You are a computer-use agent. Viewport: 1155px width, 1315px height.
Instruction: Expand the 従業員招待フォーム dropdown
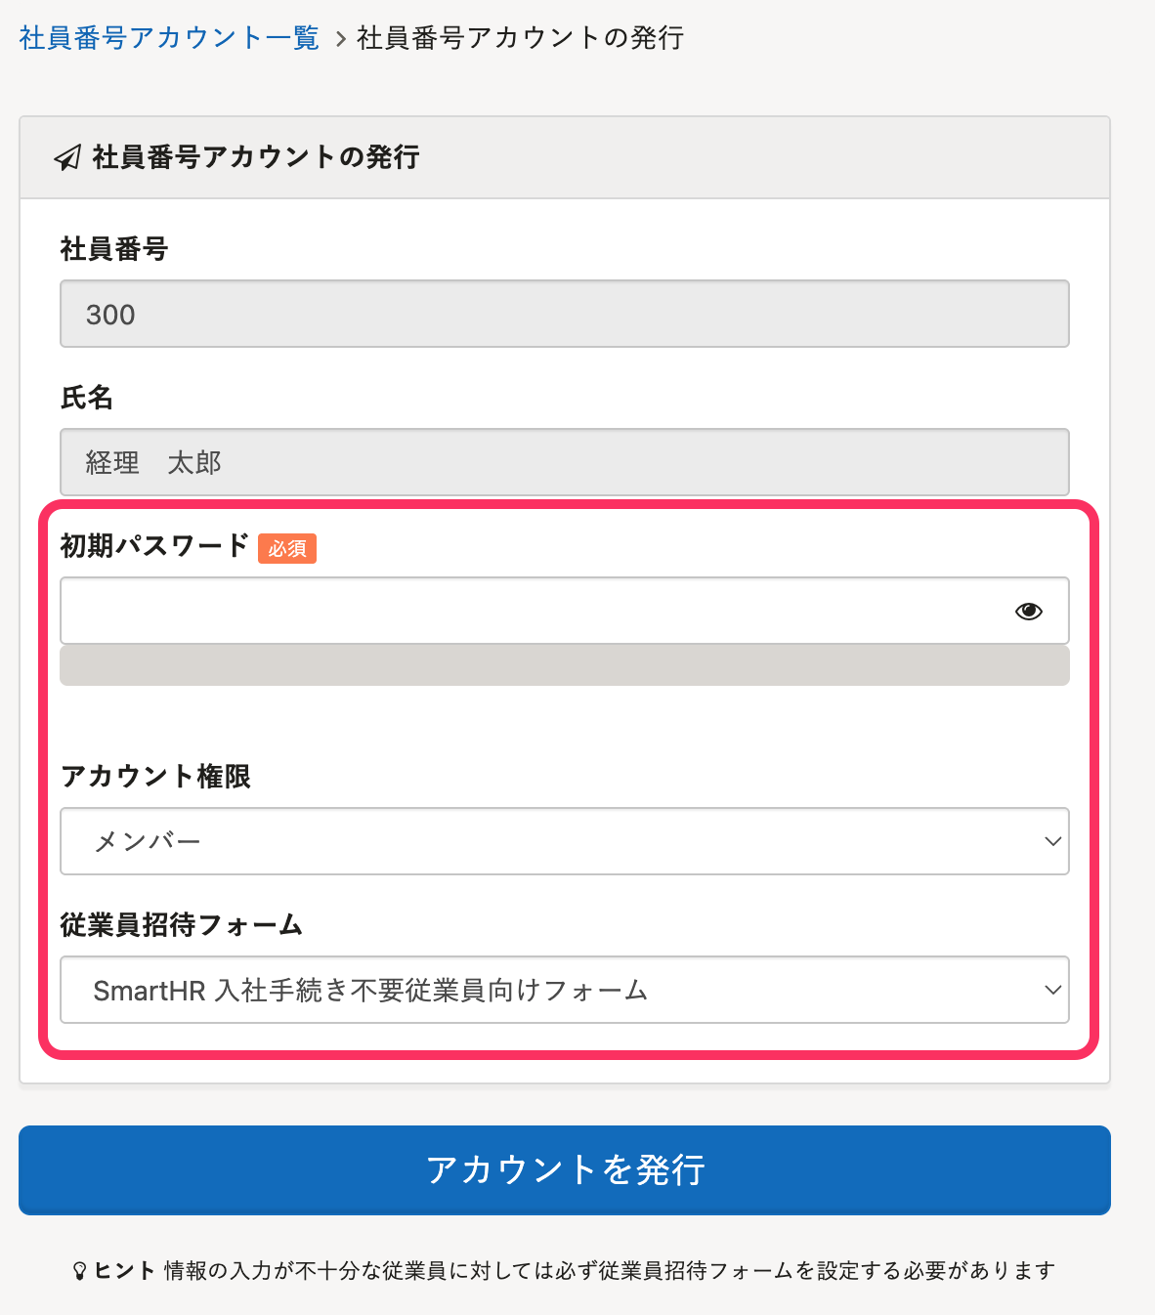coord(565,990)
